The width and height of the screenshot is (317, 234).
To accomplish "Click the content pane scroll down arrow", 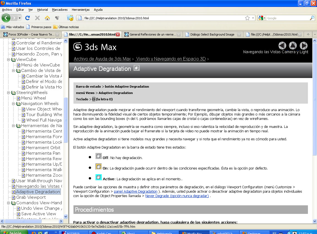I will point(315,221).
